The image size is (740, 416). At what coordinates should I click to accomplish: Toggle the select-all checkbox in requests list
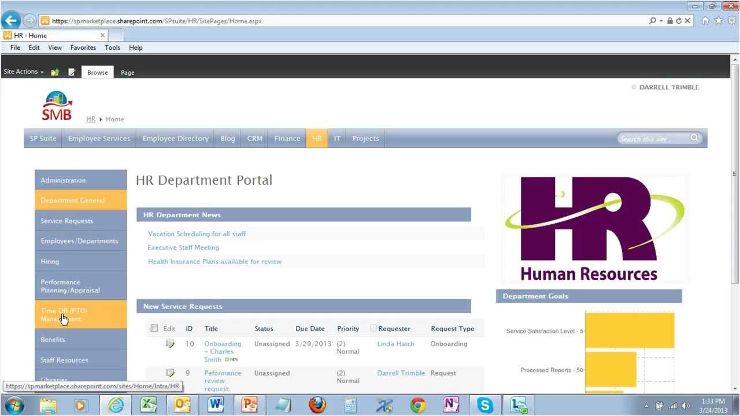pyautogui.click(x=154, y=328)
